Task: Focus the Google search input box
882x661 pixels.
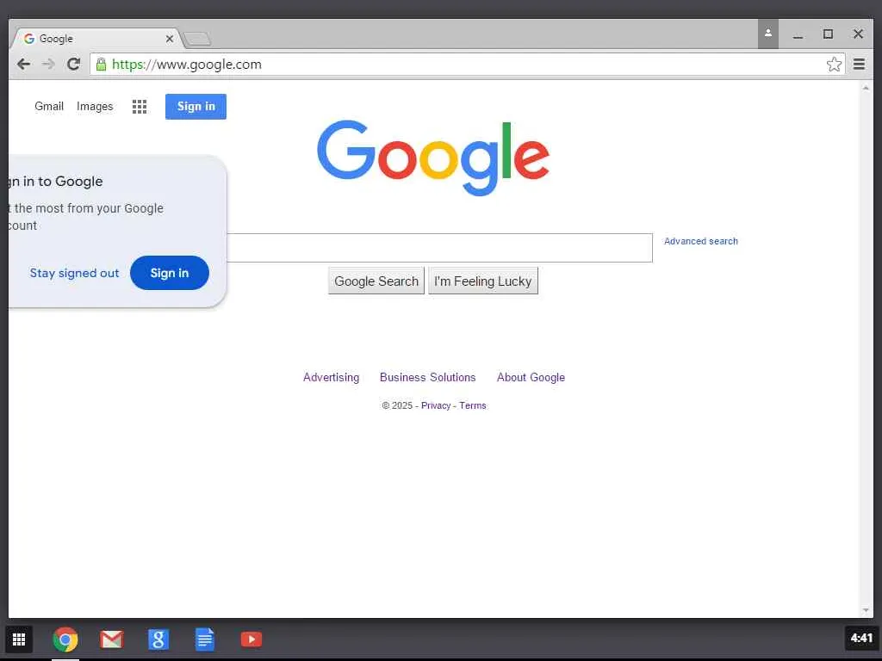Action: click(x=438, y=248)
